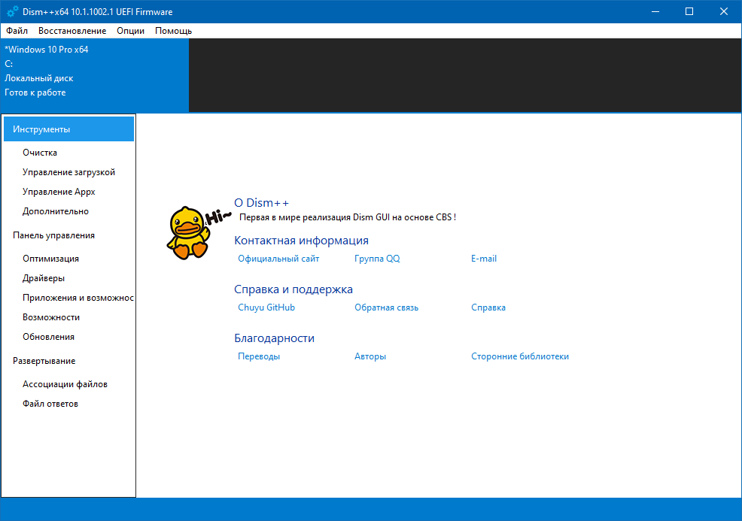The image size is (742, 521).
Task: Open the Помощь menu
Action: click(x=173, y=31)
